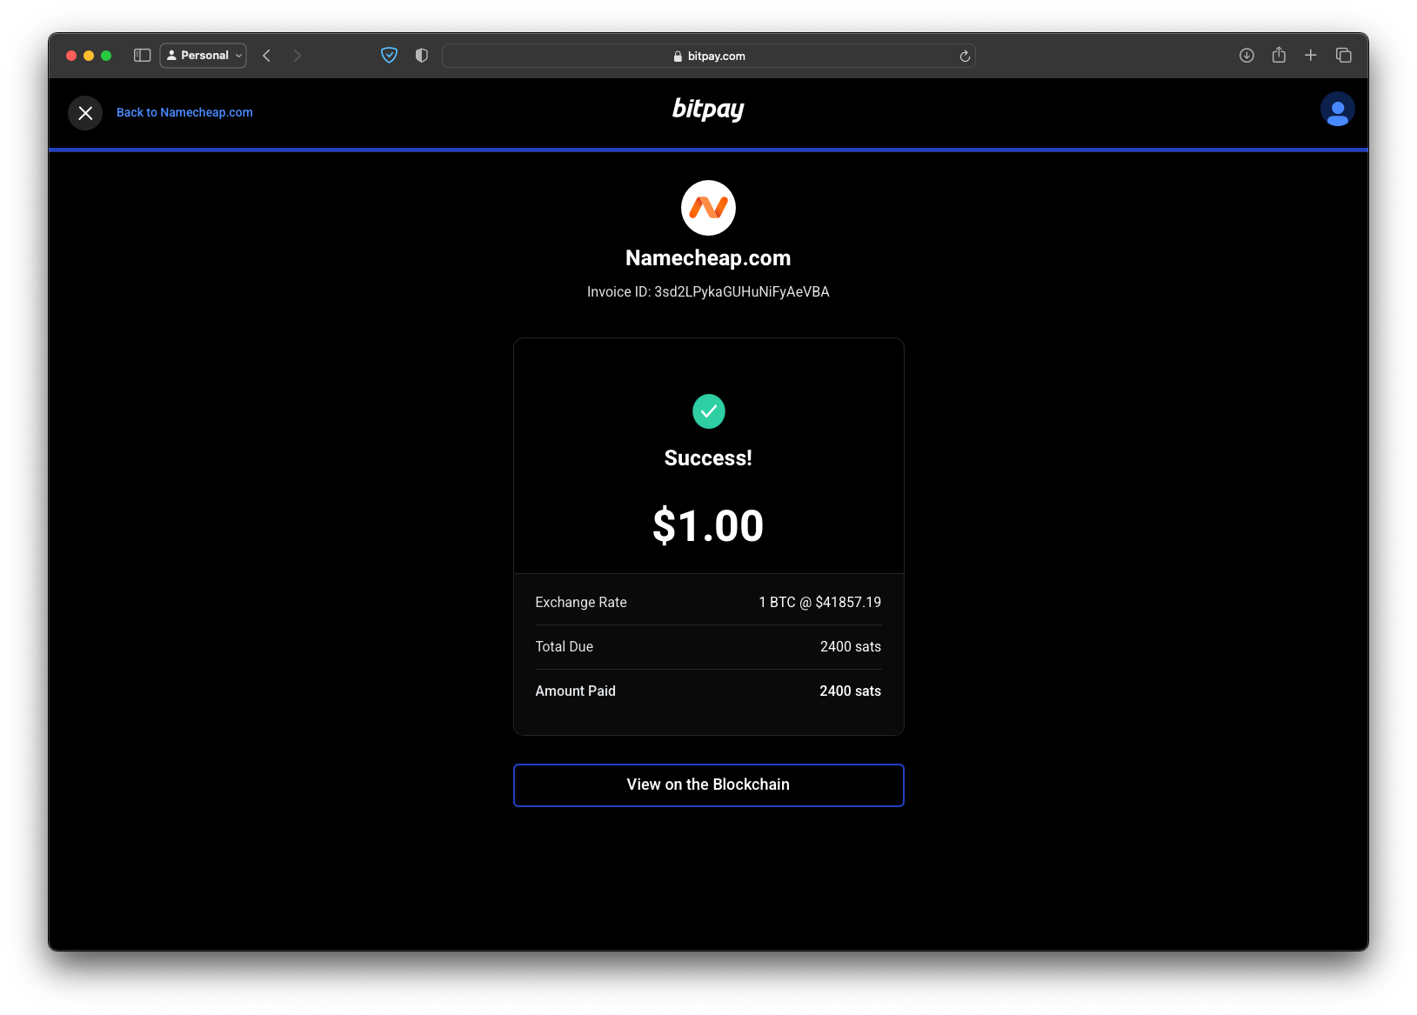Click the $1.00 amount
The width and height of the screenshot is (1417, 1015).
(x=708, y=526)
